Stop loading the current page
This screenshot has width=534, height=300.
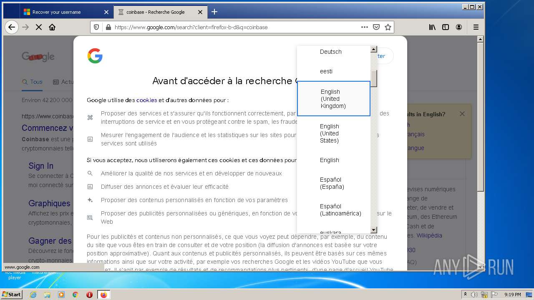(39, 27)
